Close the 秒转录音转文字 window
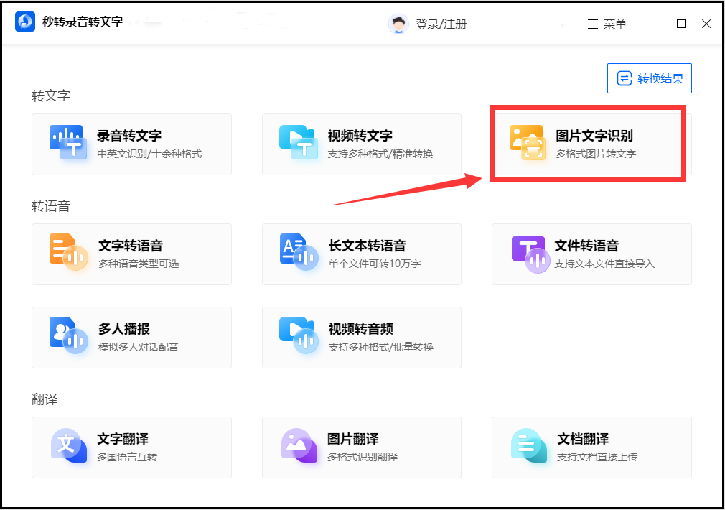The image size is (725, 510). [x=706, y=24]
